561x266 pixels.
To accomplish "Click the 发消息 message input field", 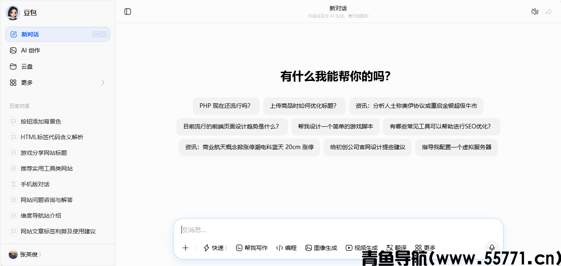I will point(338,230).
